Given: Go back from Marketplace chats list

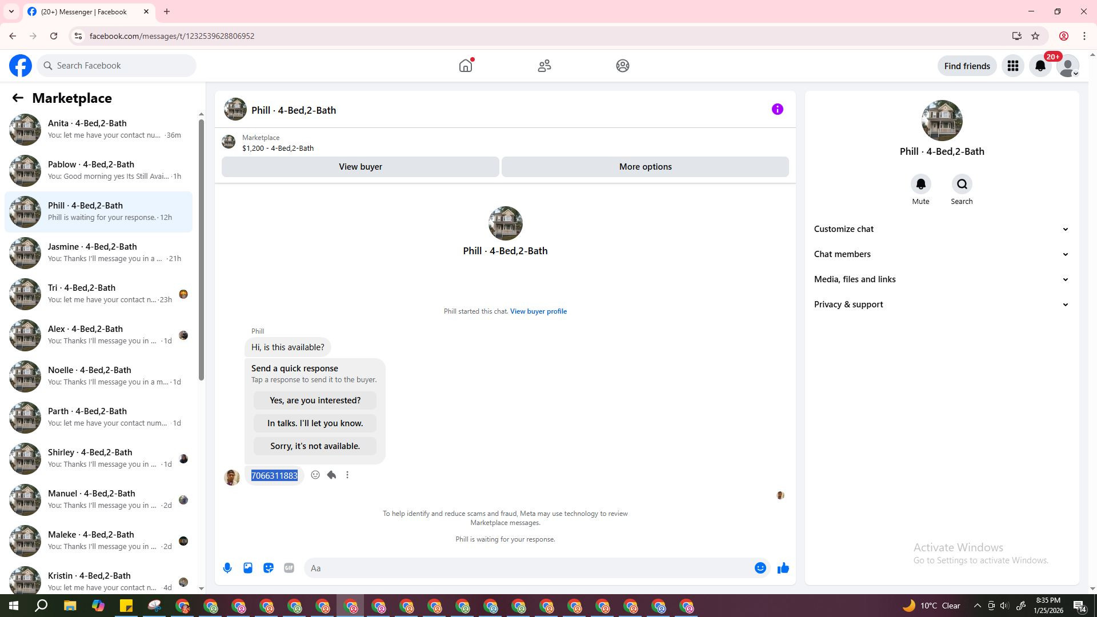Looking at the screenshot, I should pos(18,98).
